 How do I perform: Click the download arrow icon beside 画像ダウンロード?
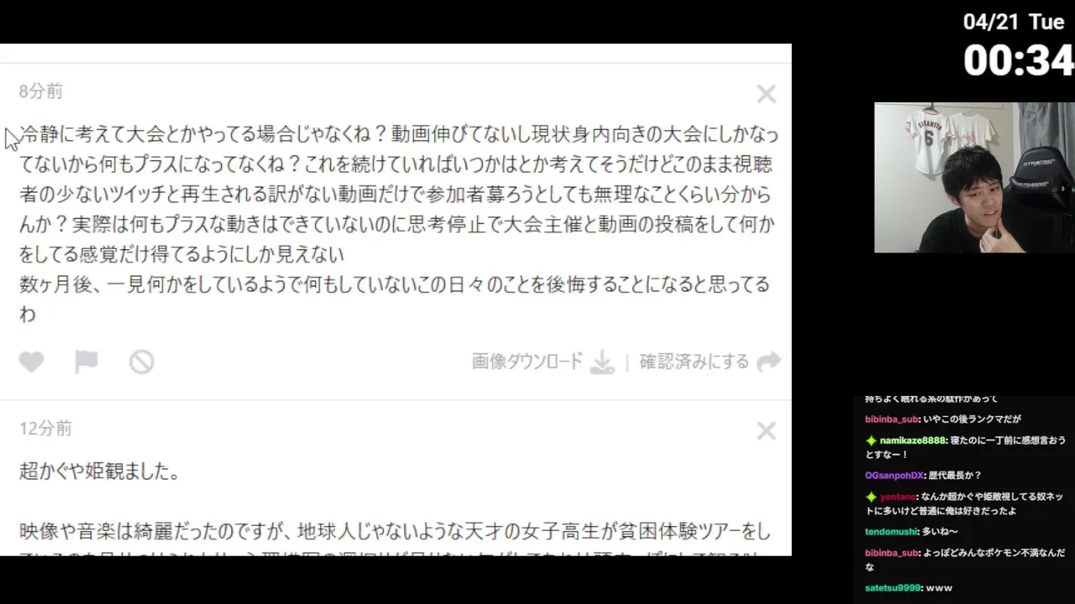[x=601, y=362]
